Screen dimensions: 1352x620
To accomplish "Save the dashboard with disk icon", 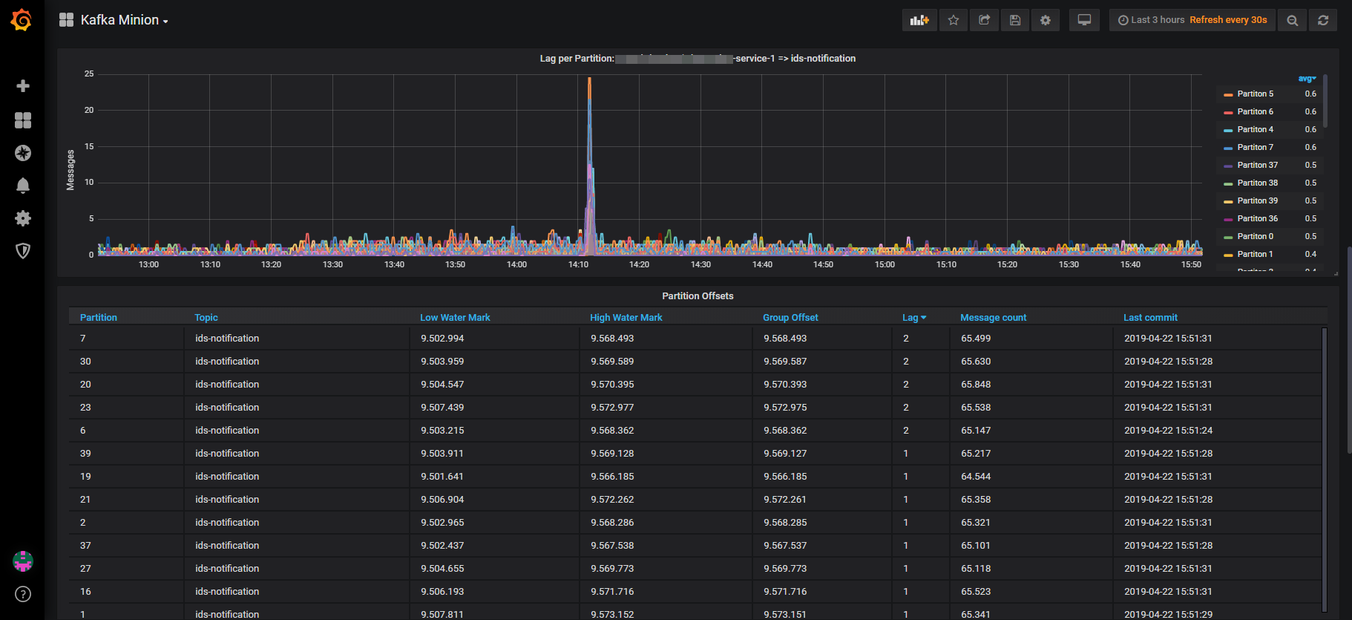I will (x=1014, y=20).
